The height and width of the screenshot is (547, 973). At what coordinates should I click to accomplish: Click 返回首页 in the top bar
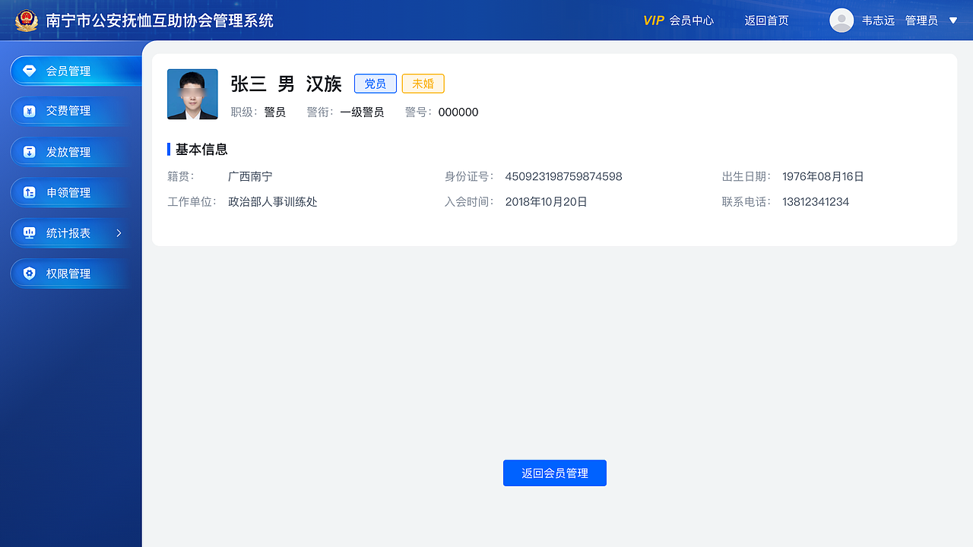tap(766, 21)
